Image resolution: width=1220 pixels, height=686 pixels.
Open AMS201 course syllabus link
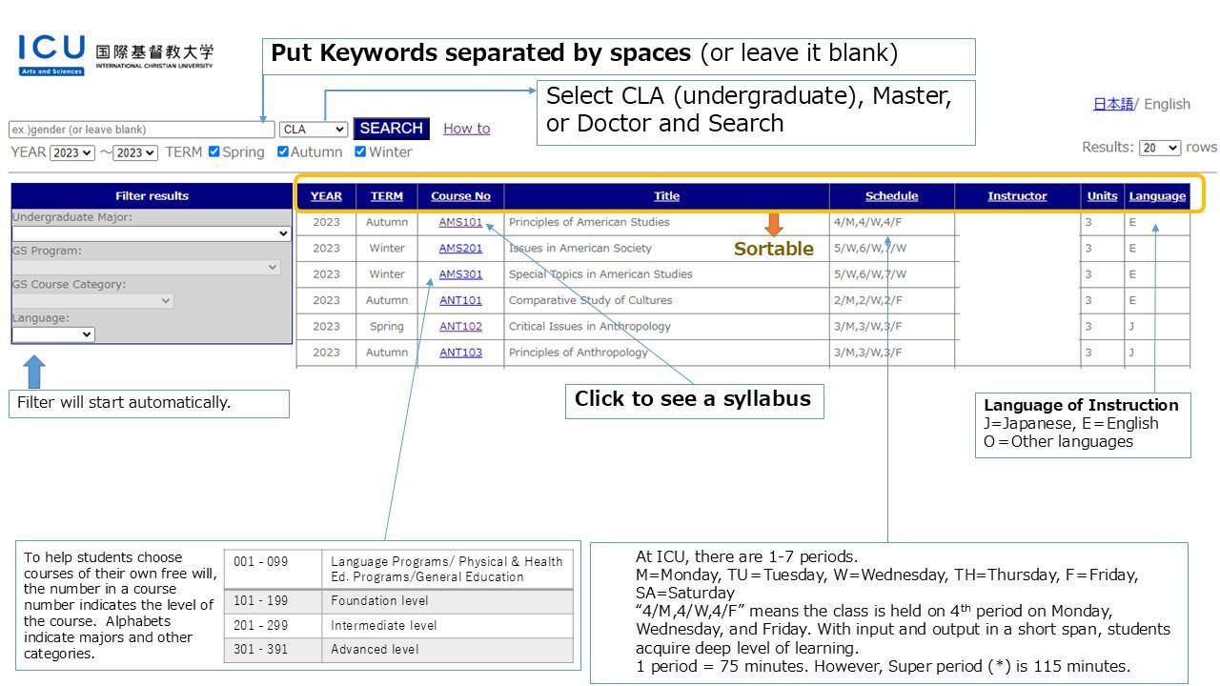pyautogui.click(x=460, y=249)
